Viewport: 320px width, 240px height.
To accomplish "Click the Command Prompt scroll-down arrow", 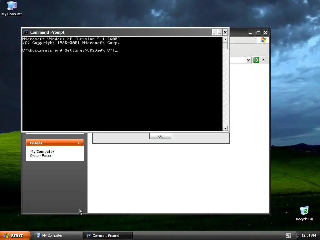I will tap(225, 128).
